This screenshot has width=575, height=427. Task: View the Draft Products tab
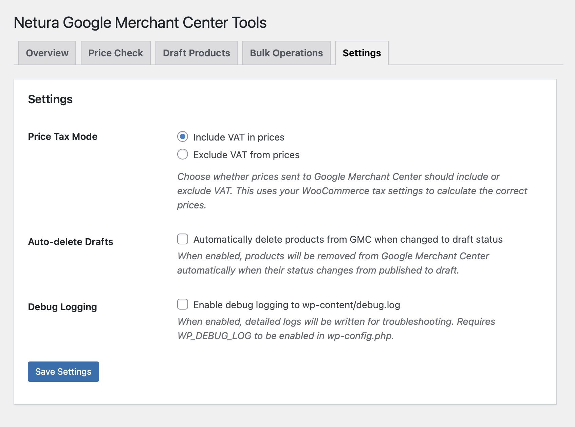pos(196,53)
